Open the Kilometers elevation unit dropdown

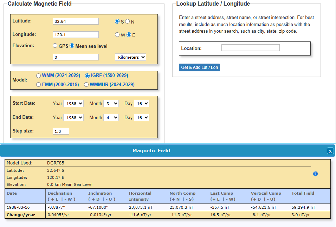[130, 57]
